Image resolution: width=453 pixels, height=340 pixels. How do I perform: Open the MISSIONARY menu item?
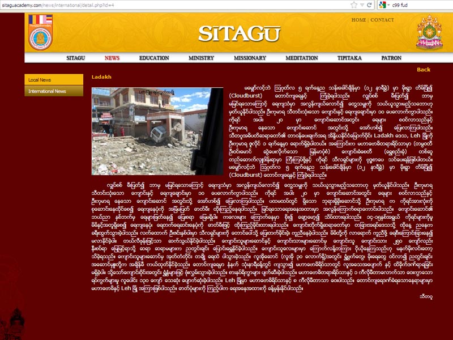tap(250, 58)
